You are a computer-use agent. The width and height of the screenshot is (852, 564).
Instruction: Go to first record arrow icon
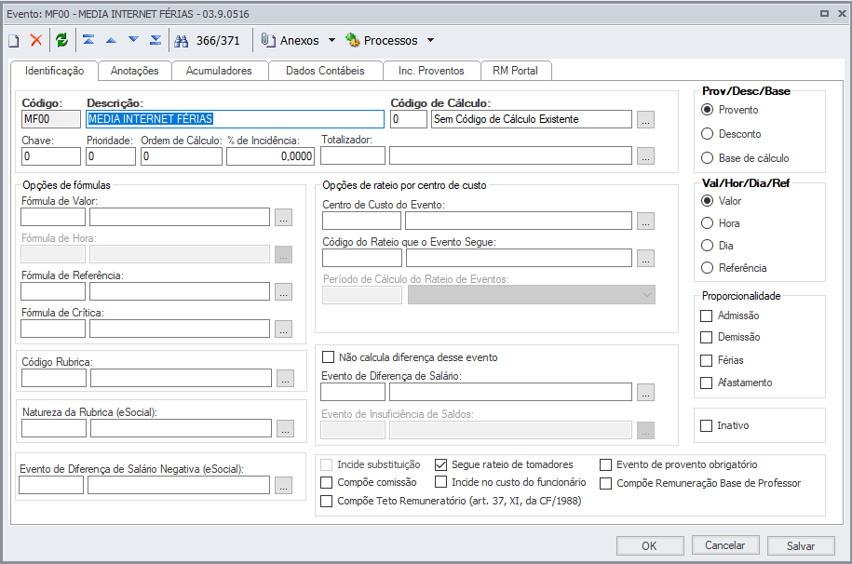click(88, 40)
